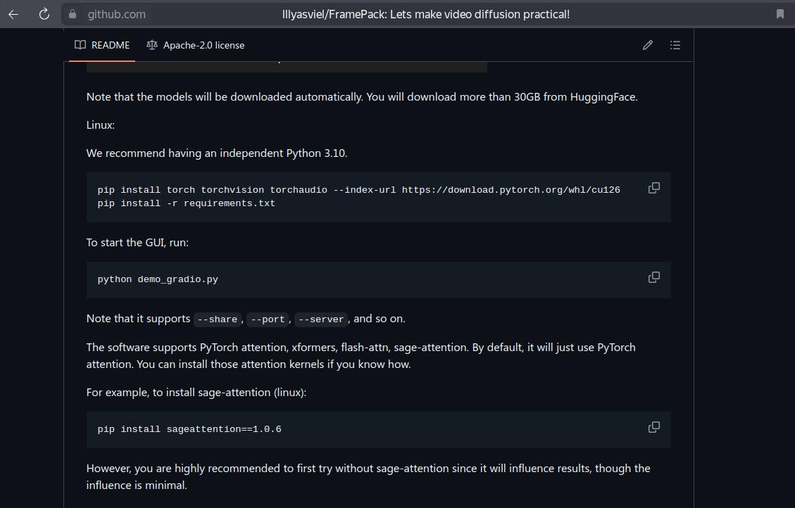Bookmark this FramePack page

tap(780, 14)
